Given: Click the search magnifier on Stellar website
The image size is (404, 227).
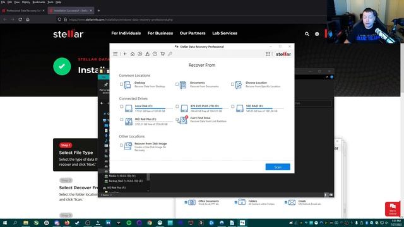Looking at the screenshot, I should (x=307, y=33).
